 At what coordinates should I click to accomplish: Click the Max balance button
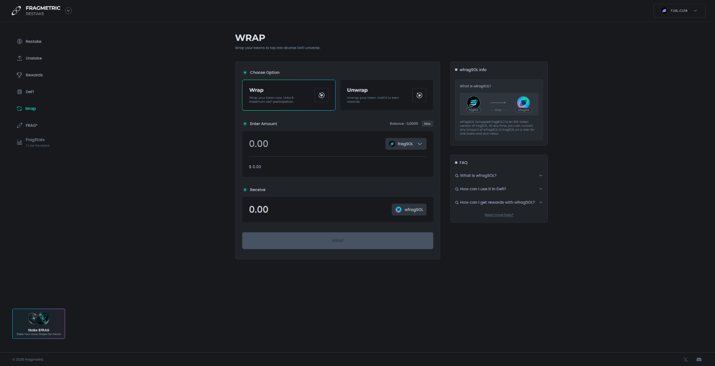click(427, 124)
